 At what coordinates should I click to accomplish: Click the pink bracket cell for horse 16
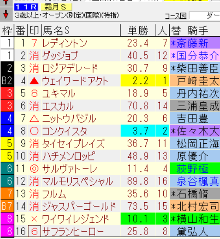coord(7,231)
